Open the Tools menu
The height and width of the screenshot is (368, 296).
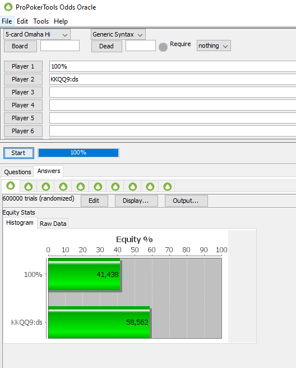(x=41, y=21)
